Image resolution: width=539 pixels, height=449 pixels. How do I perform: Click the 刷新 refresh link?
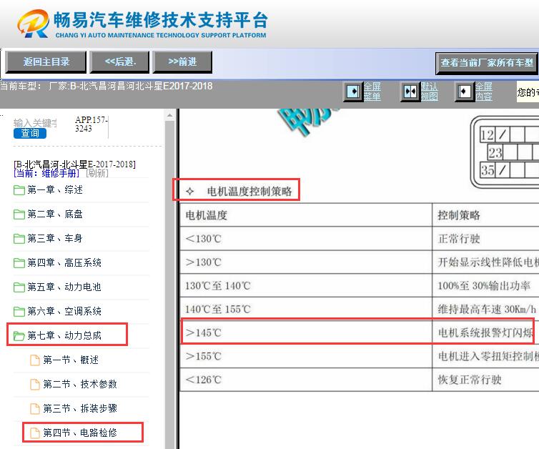[x=97, y=173]
